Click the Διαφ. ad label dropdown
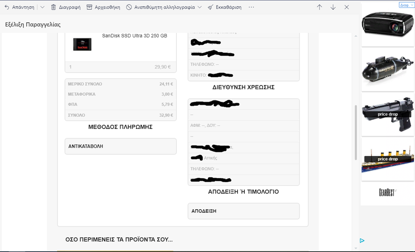The height and width of the screenshot is (252, 415). coord(407,5)
